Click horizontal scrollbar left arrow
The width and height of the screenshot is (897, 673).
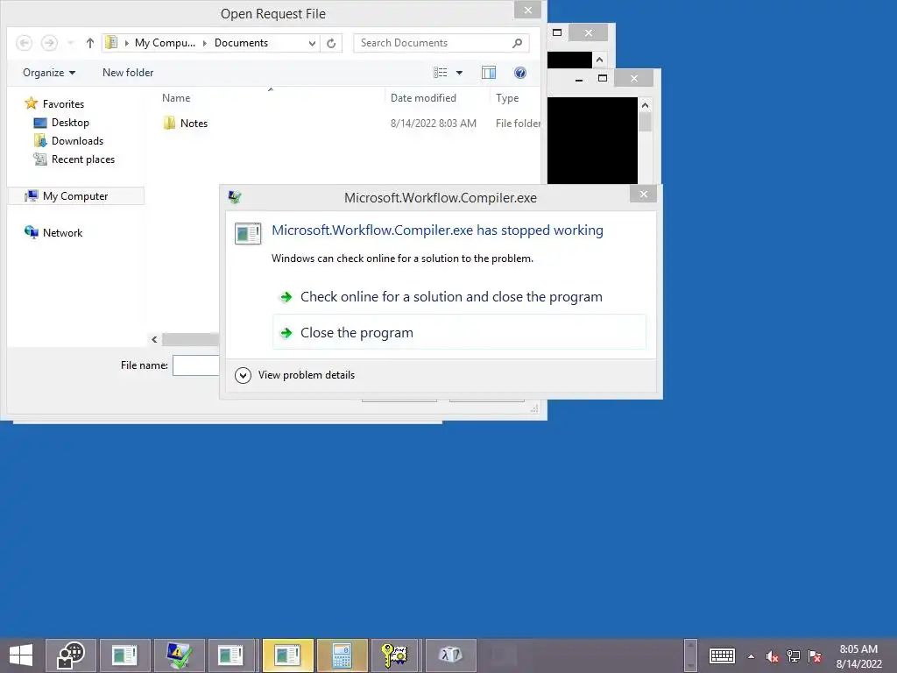tap(154, 339)
